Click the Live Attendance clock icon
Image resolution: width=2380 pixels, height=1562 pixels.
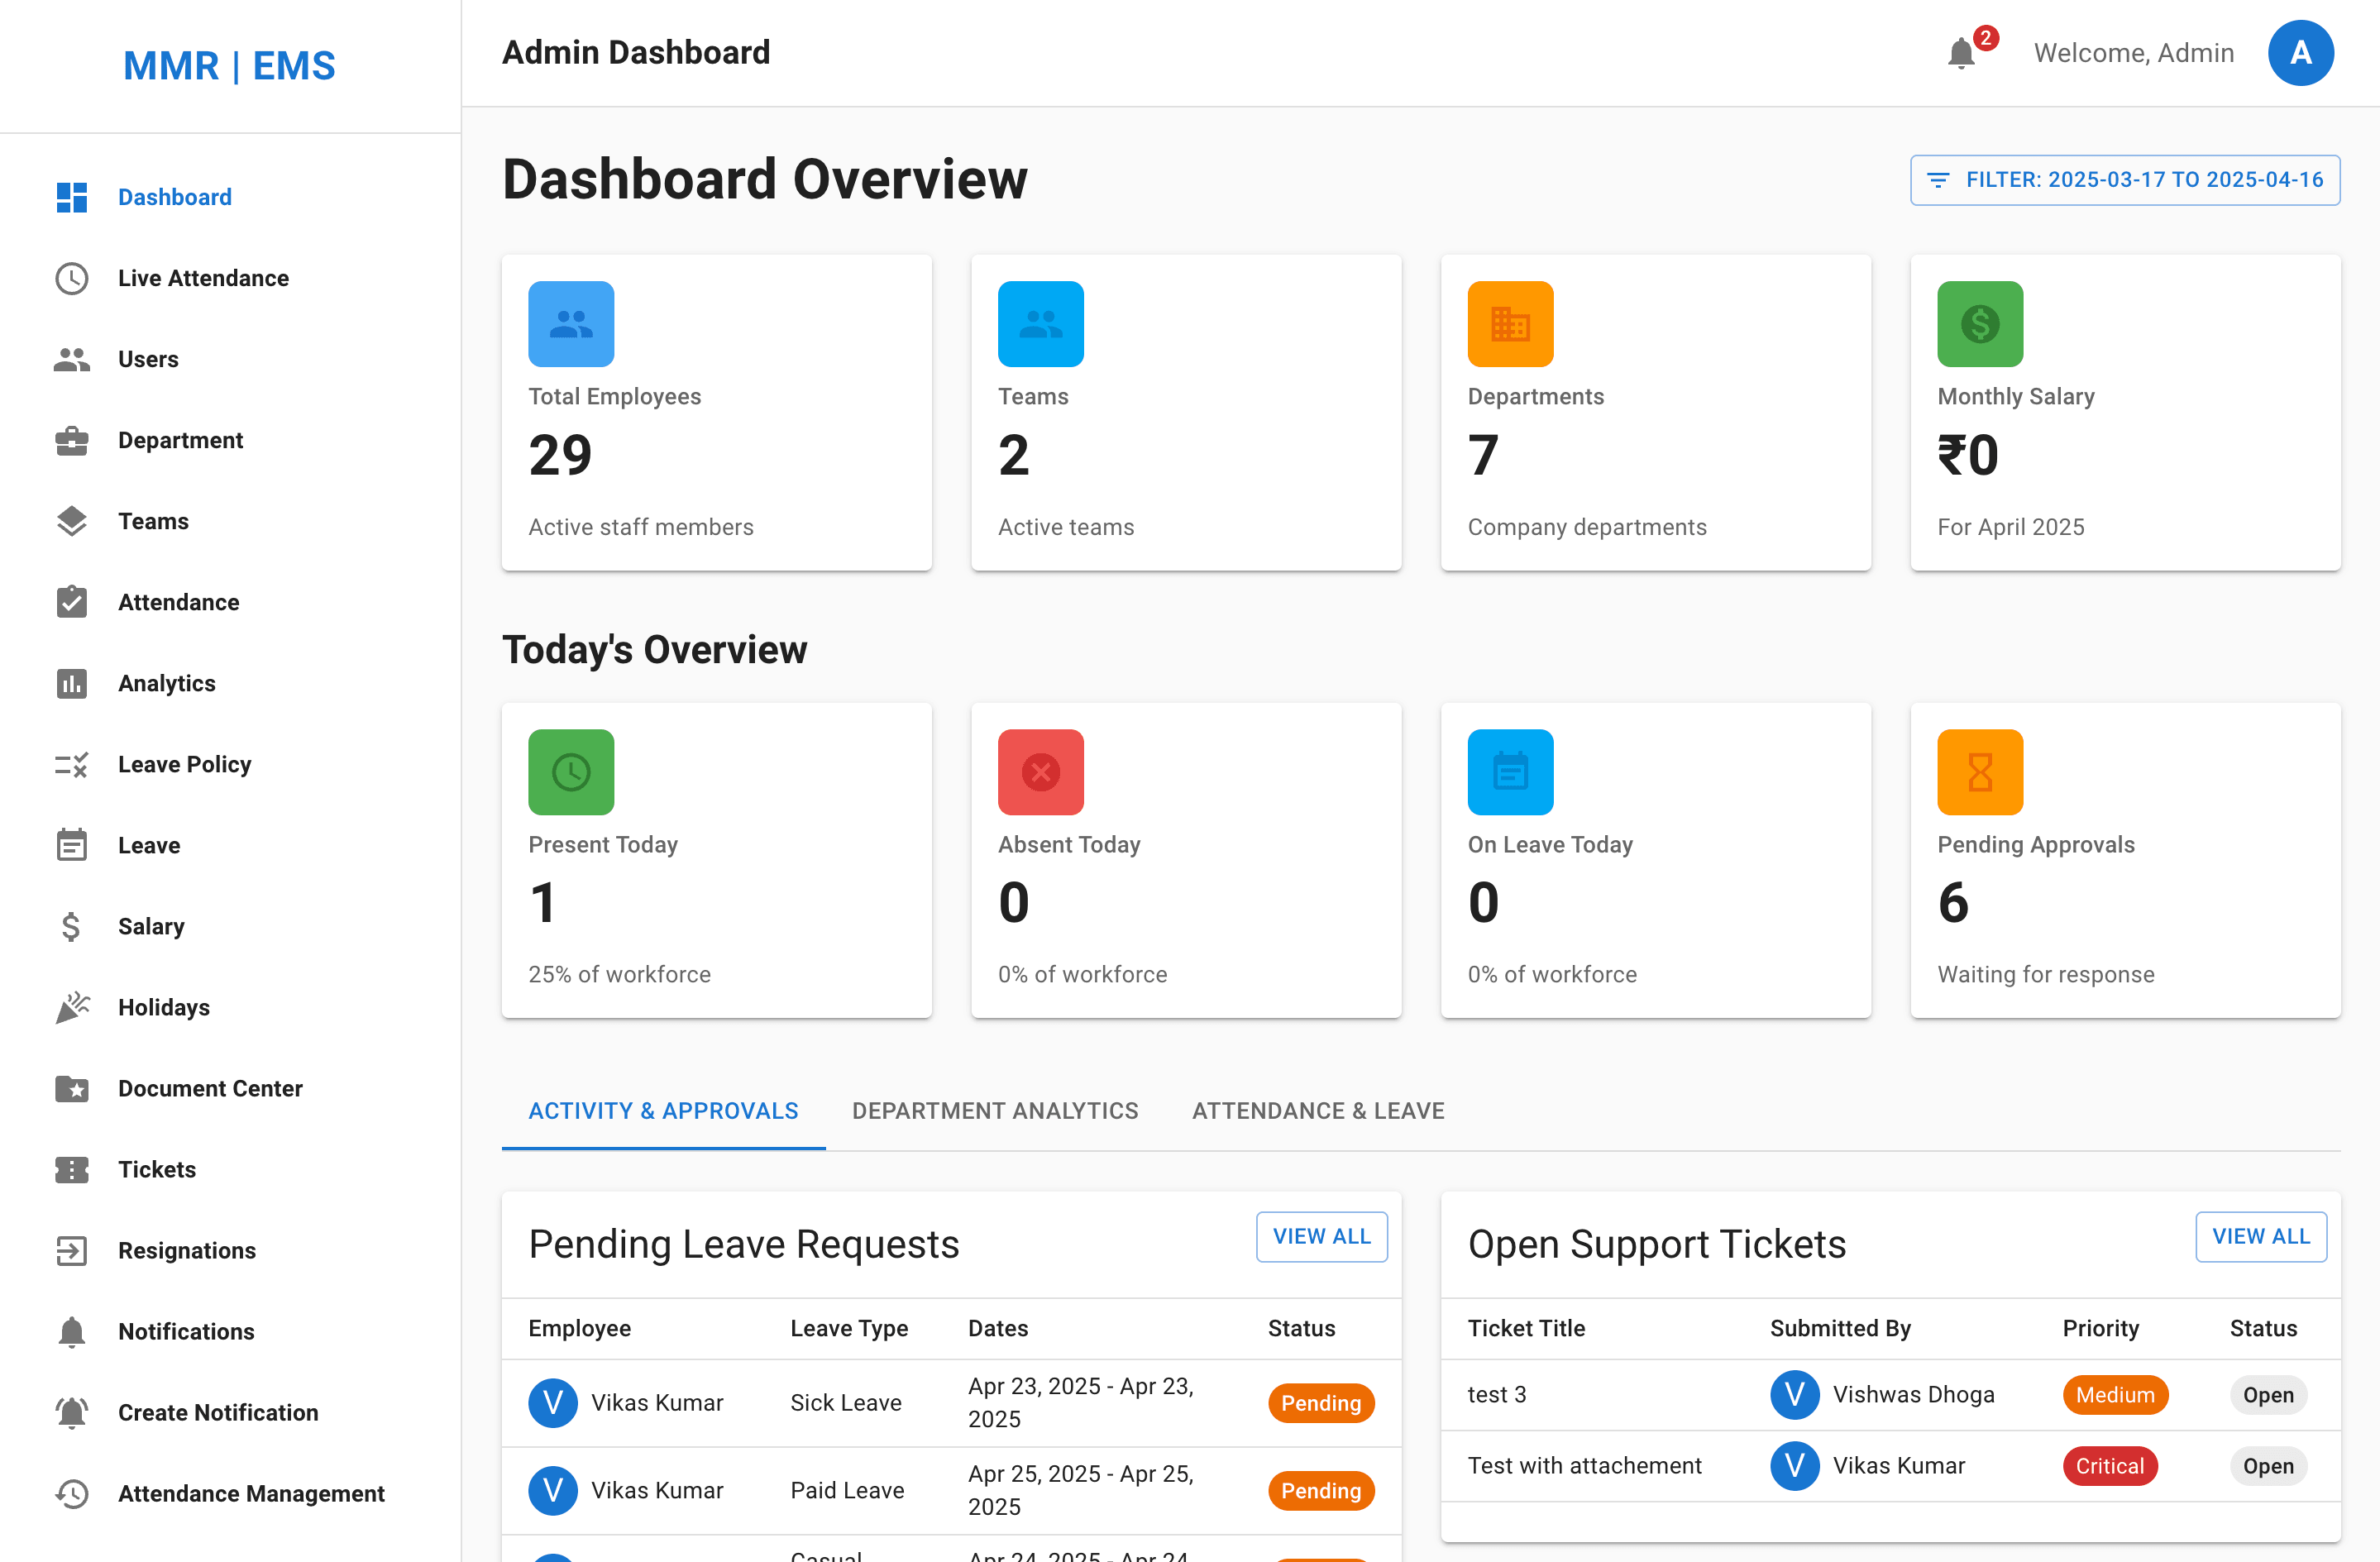[72, 278]
